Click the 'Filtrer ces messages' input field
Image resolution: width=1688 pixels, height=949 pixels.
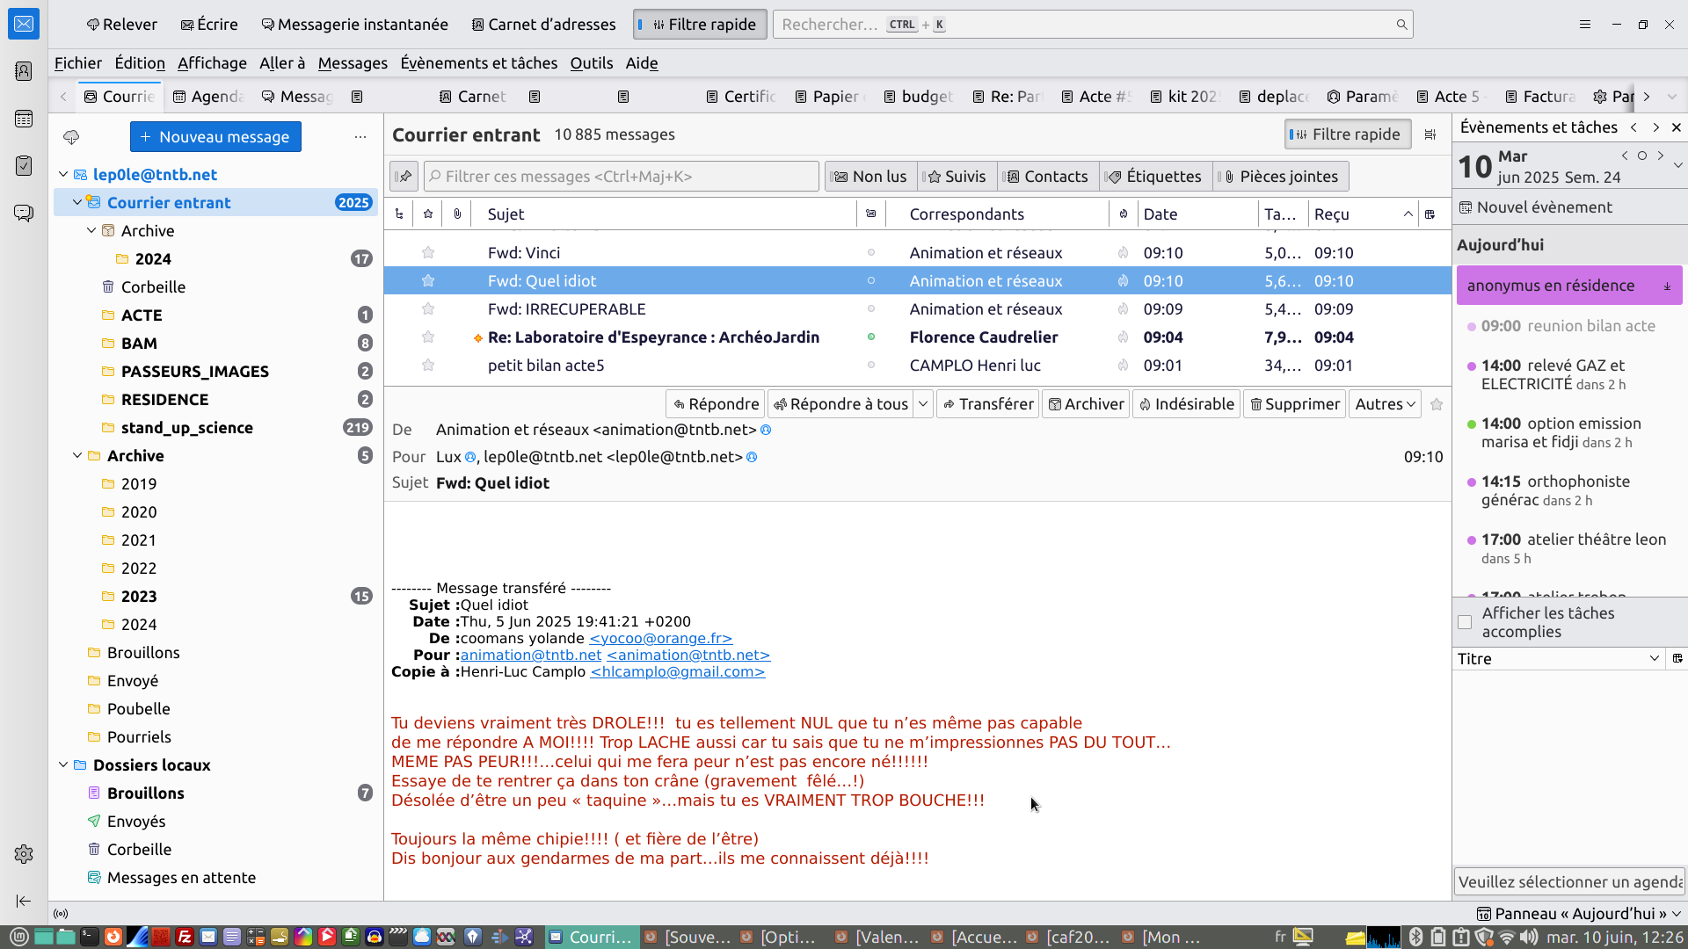point(622,177)
